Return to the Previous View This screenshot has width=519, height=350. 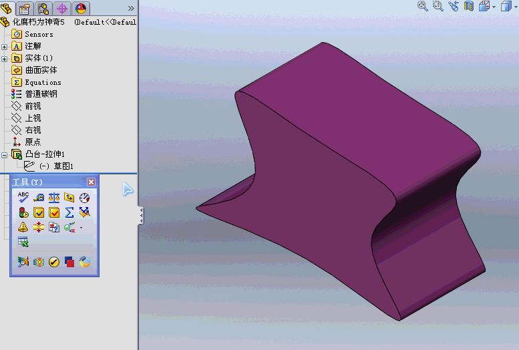[454, 6]
